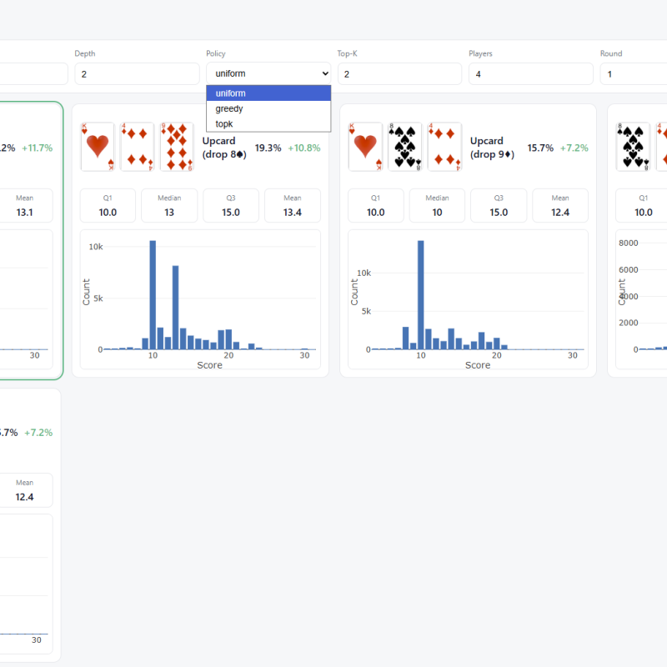Click the Mean 13.4 stat box
Viewport: 667px width, 667px height.
click(292, 206)
